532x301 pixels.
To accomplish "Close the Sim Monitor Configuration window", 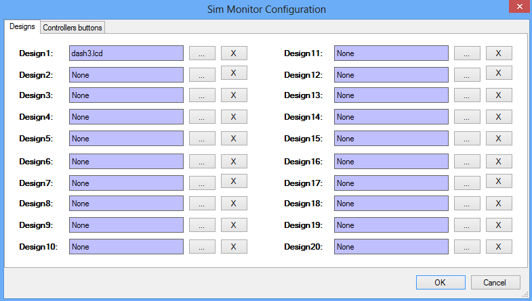I will point(515,7).
